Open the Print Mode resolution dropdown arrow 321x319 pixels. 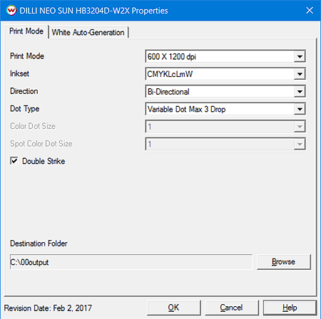pyautogui.click(x=300, y=56)
